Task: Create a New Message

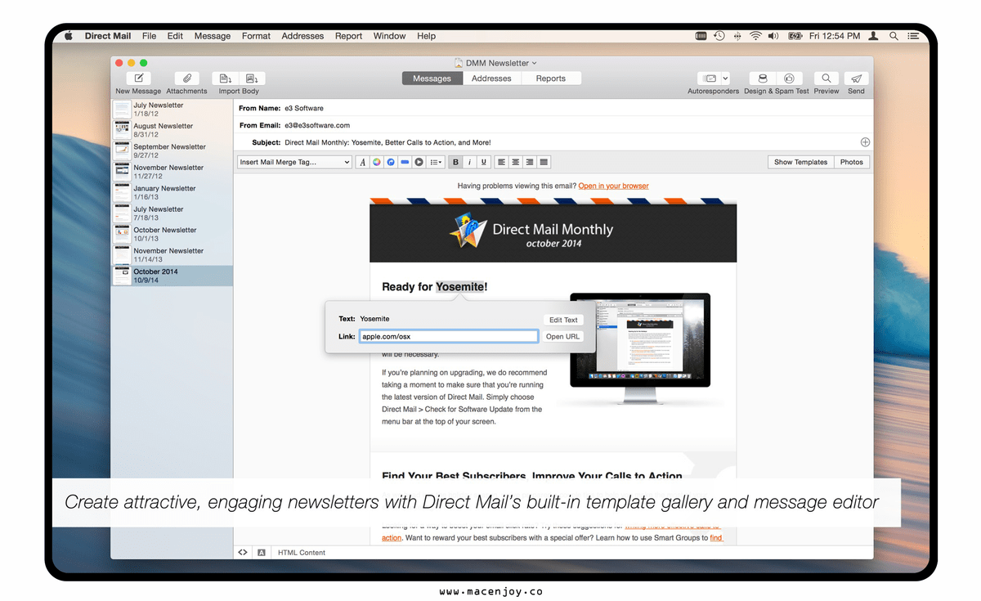Action: (138, 78)
